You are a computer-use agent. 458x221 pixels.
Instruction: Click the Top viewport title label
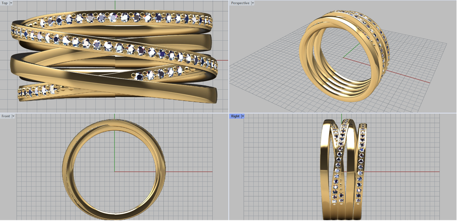(5, 3)
